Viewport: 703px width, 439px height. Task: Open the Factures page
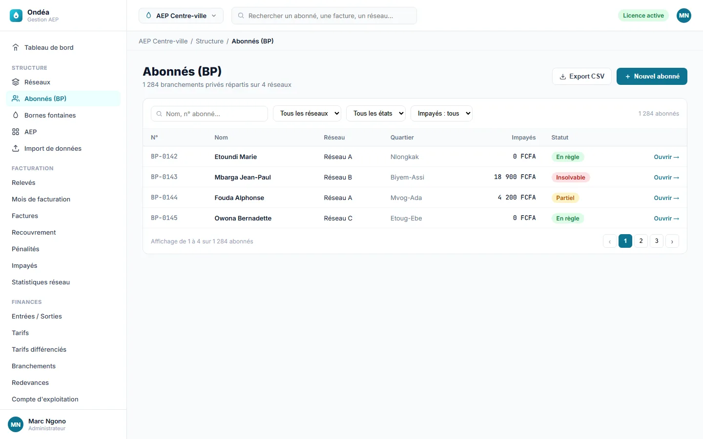click(x=63, y=216)
